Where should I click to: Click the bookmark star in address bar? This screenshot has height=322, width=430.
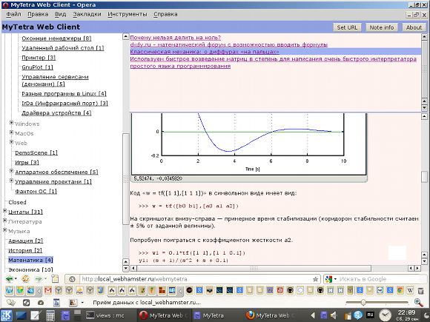coord(315,279)
